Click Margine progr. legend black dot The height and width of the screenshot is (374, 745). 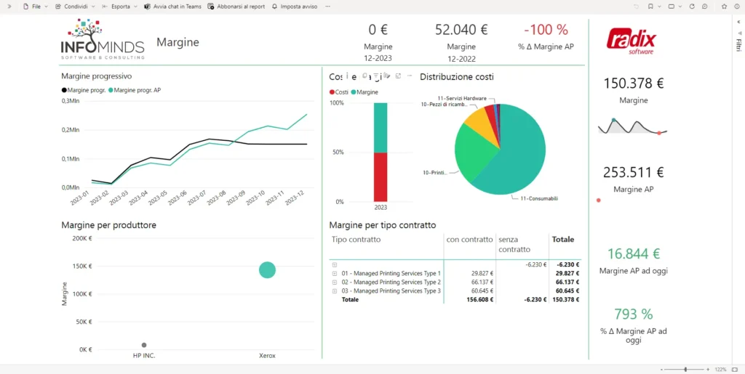coord(64,90)
